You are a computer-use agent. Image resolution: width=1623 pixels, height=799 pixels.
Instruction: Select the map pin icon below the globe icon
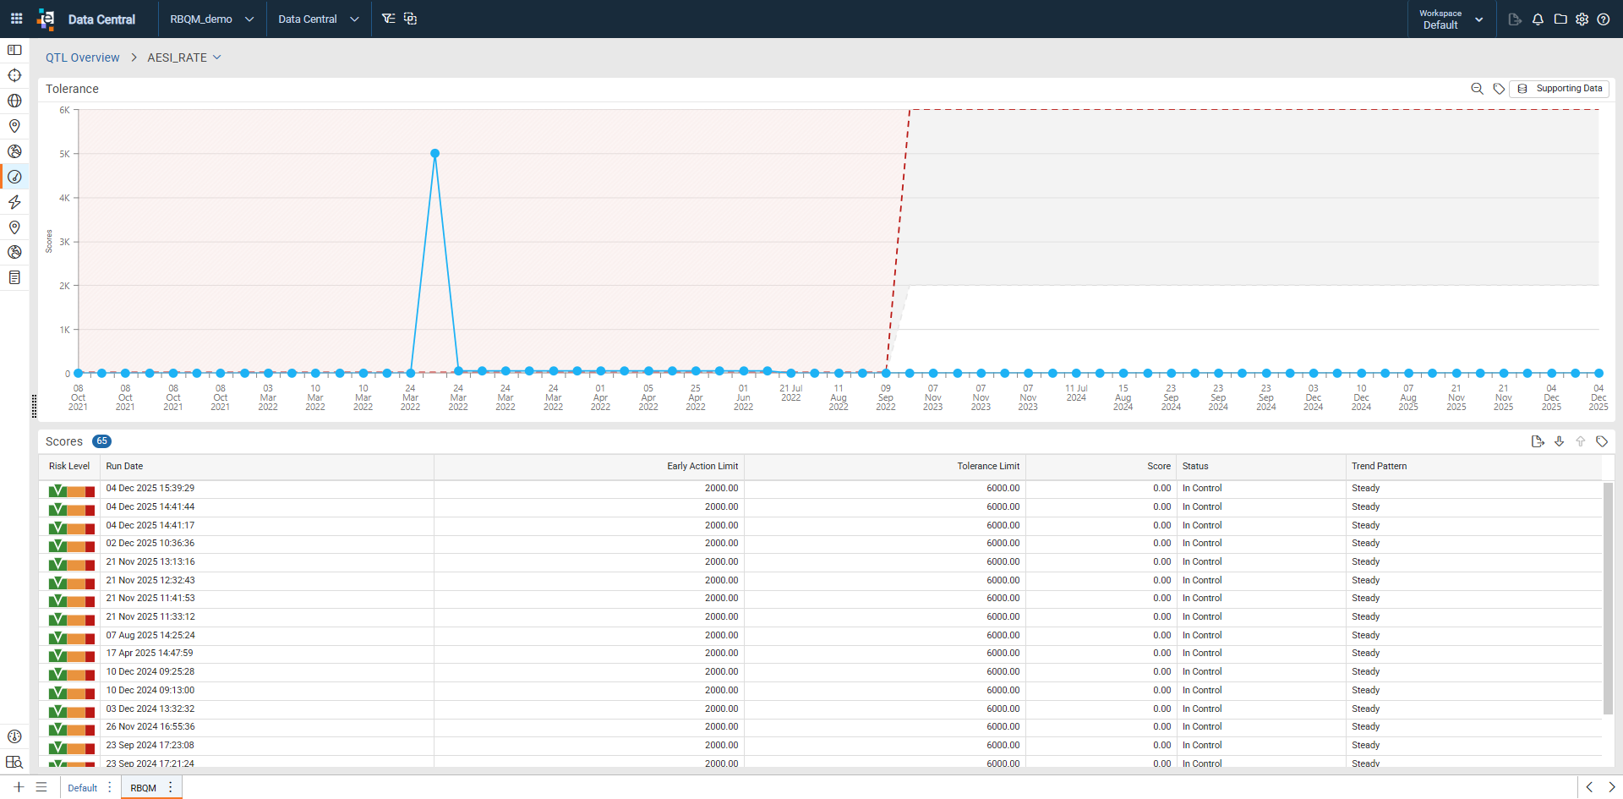point(14,126)
